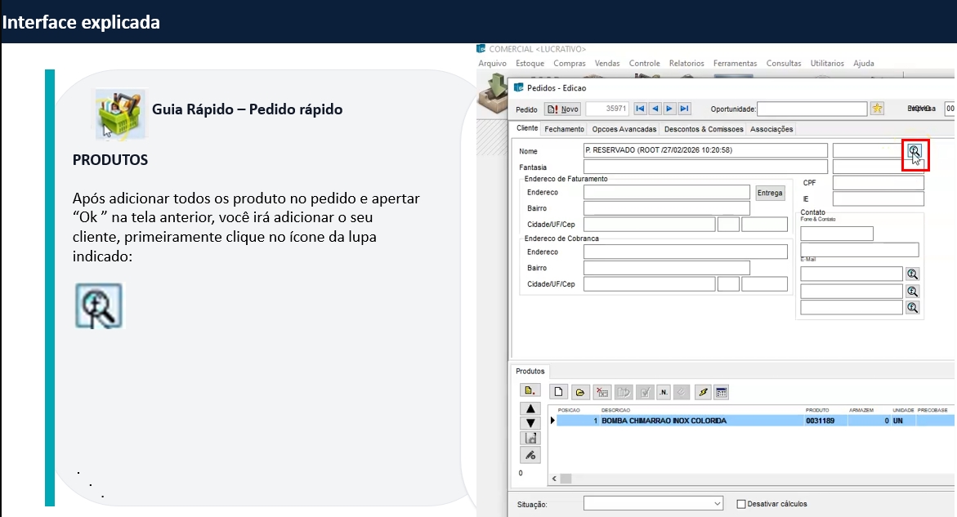957x517 pixels.
Task: Click the Fantasia input field
Action: (x=705, y=167)
